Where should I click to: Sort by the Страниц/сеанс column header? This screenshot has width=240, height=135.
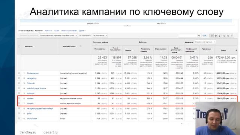[161, 49]
